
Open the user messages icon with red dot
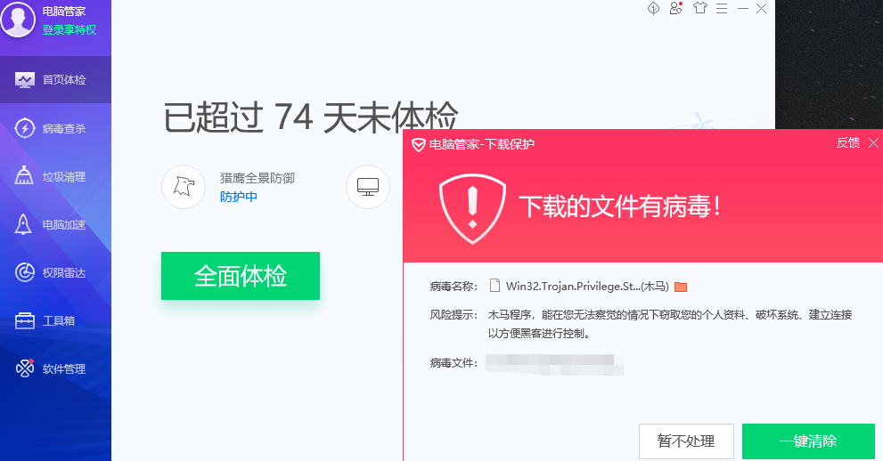[675, 8]
